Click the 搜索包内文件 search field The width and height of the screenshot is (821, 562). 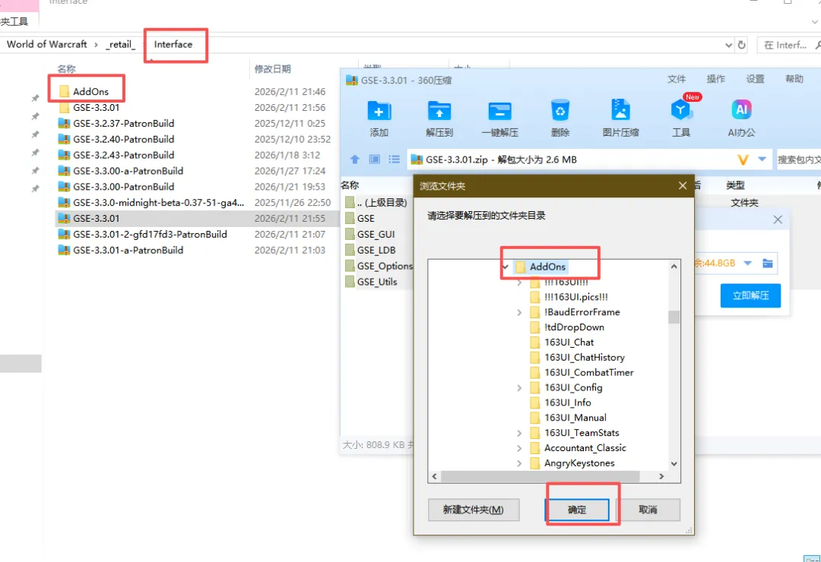[798, 159]
